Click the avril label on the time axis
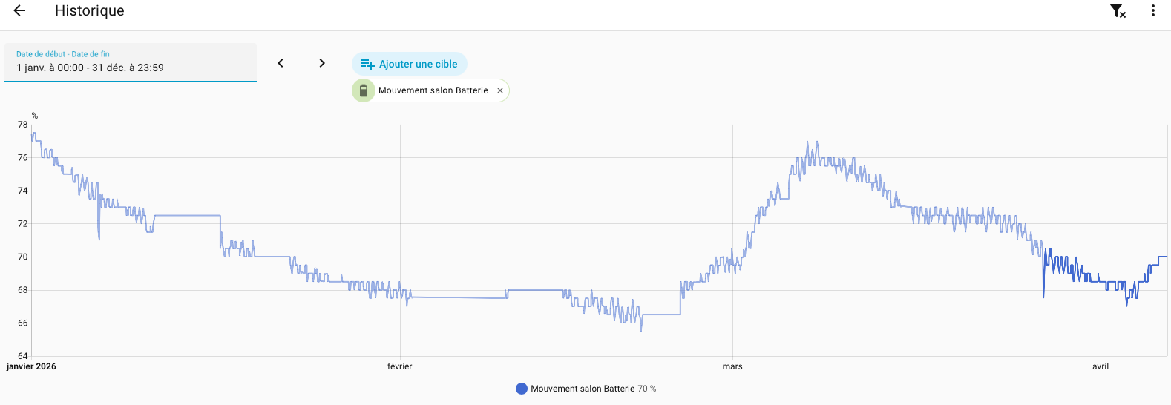The height and width of the screenshot is (405, 1171). click(x=1101, y=366)
